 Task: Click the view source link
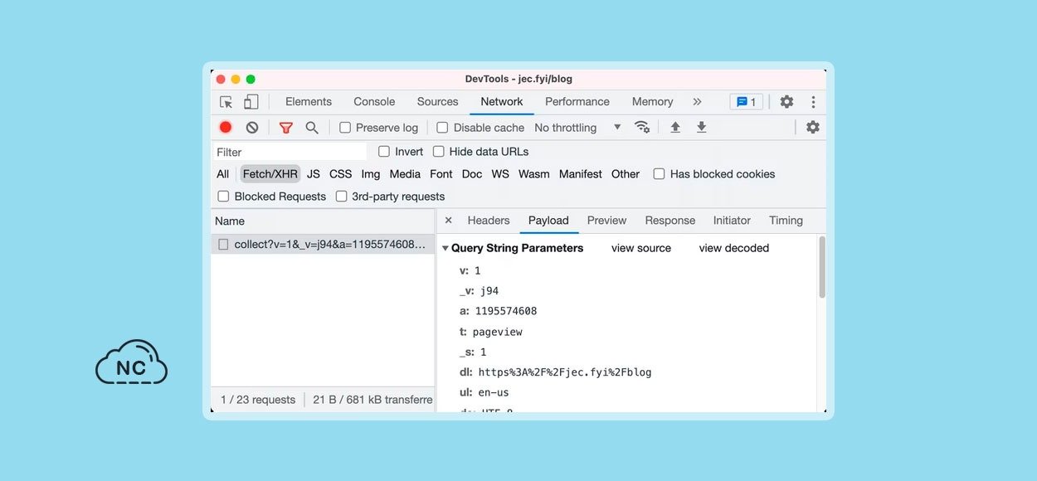pyautogui.click(x=641, y=248)
